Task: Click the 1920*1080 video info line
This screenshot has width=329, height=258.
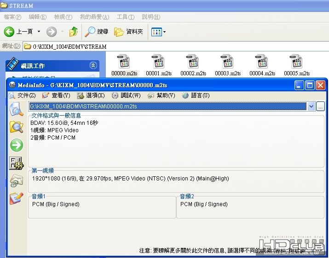Action: pos(131,179)
